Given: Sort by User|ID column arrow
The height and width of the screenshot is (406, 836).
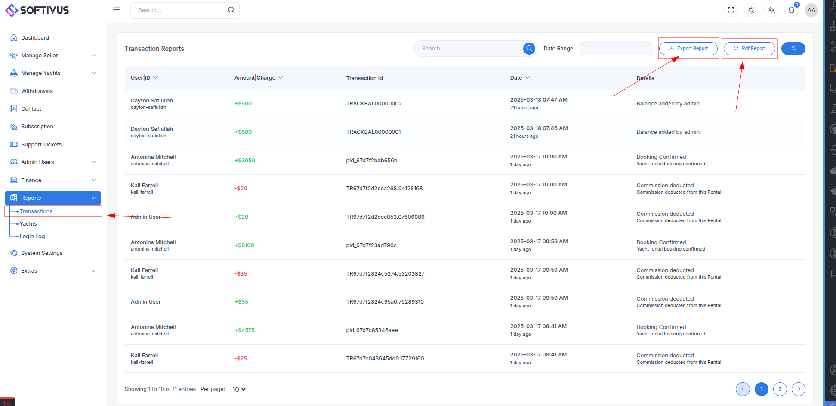Looking at the screenshot, I should coord(155,77).
